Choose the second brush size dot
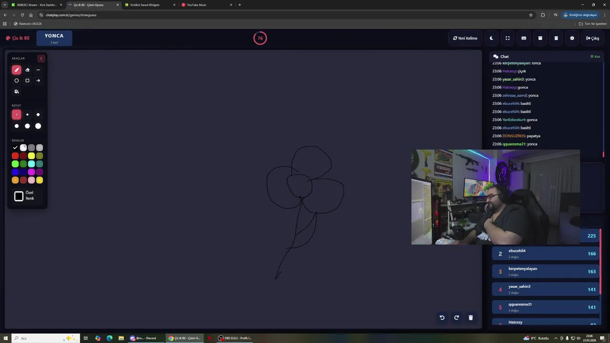610x343 pixels. [x=27, y=114]
